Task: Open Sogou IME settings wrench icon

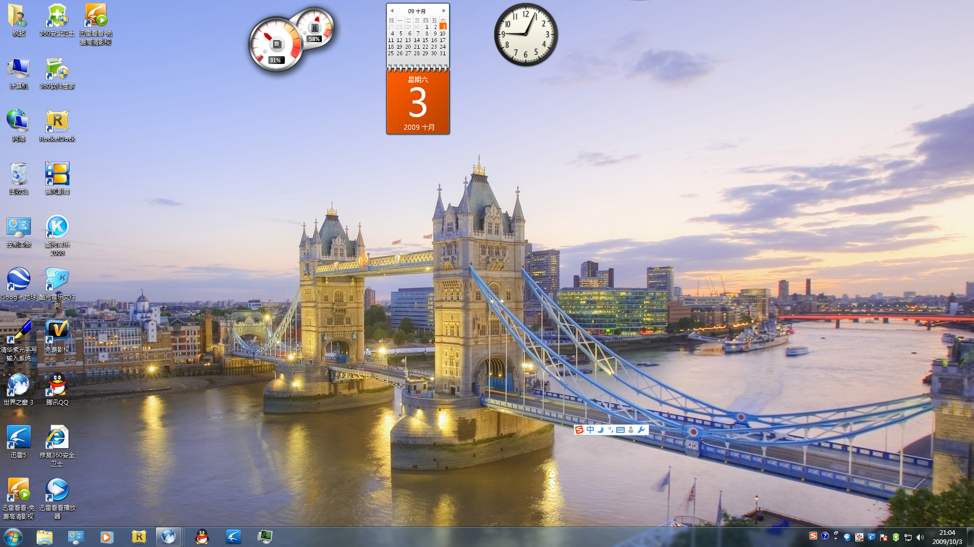Action: (x=641, y=430)
